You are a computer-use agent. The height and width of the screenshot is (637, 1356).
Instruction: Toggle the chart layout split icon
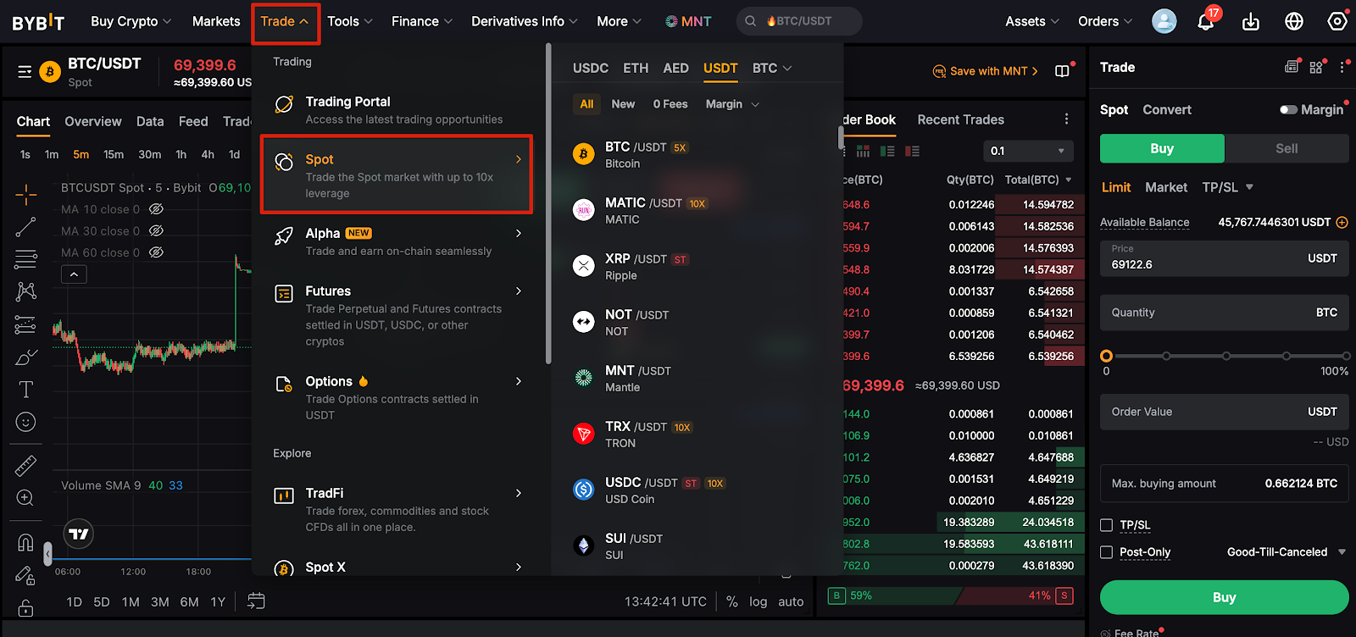tap(1062, 71)
